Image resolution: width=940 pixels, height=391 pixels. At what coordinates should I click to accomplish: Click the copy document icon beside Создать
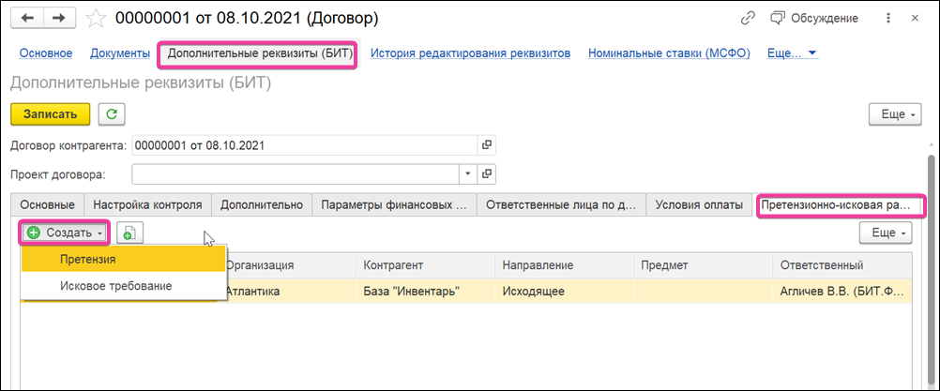coord(129,233)
